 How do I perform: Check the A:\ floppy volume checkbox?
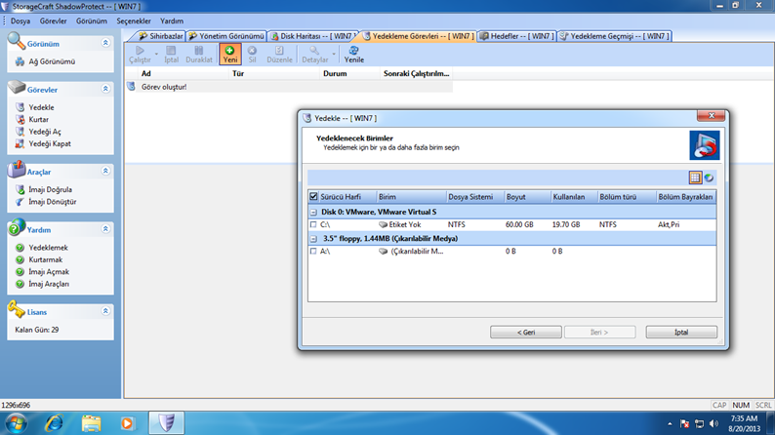[313, 252]
